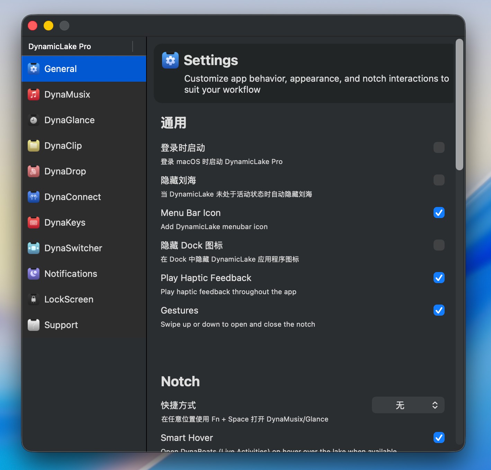The image size is (491, 470).
Task: Open DynaConnect using its AirPods icon
Action: 34,197
